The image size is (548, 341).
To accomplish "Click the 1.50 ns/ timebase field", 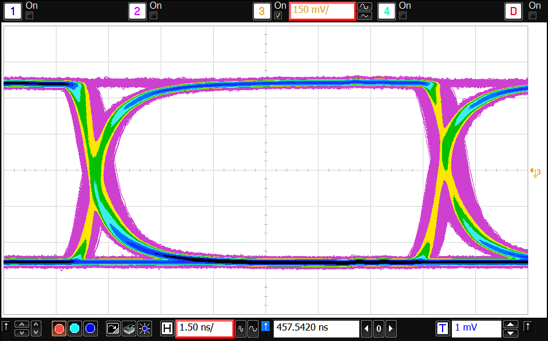I will click(203, 328).
